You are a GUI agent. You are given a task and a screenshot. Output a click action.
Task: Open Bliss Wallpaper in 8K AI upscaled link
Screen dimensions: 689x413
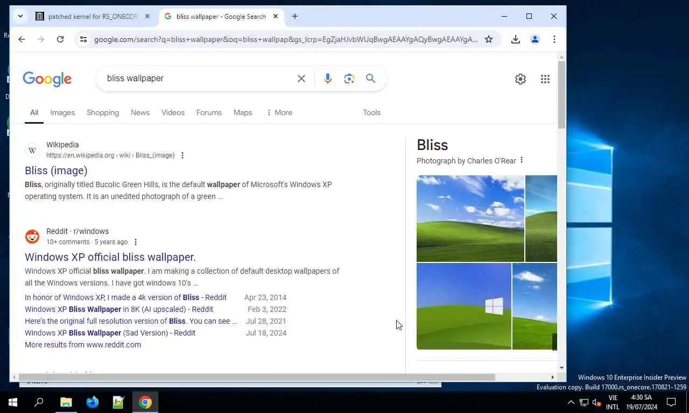coord(119,309)
